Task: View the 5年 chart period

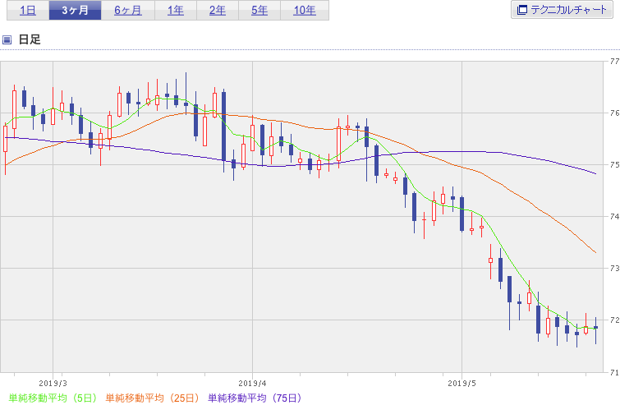Action: 259,10
